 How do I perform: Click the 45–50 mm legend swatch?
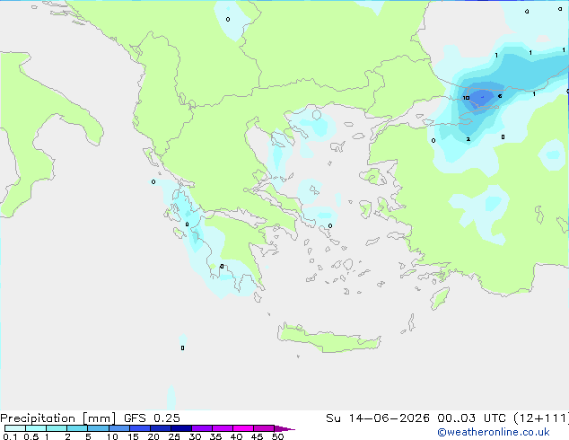264,428
